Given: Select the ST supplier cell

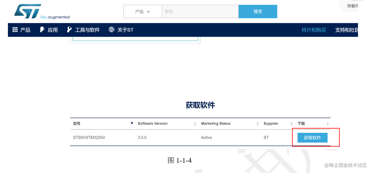Looking at the screenshot, I should [266, 137].
